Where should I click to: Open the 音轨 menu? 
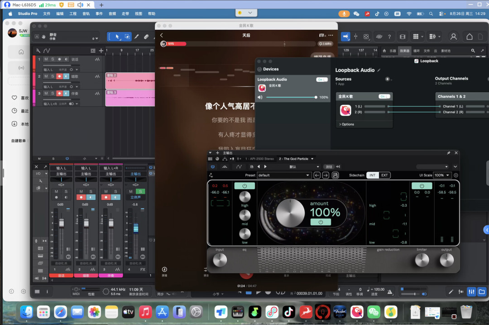point(86,14)
